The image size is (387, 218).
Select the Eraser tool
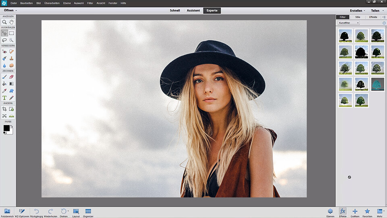point(11,77)
